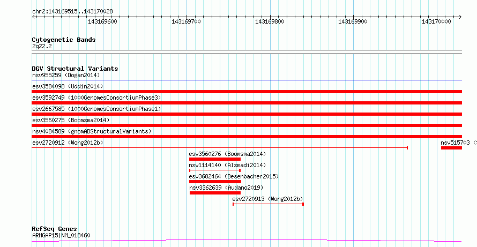Click the red bar under esv3584098
Screen dimensions: 477x247
[247, 92]
